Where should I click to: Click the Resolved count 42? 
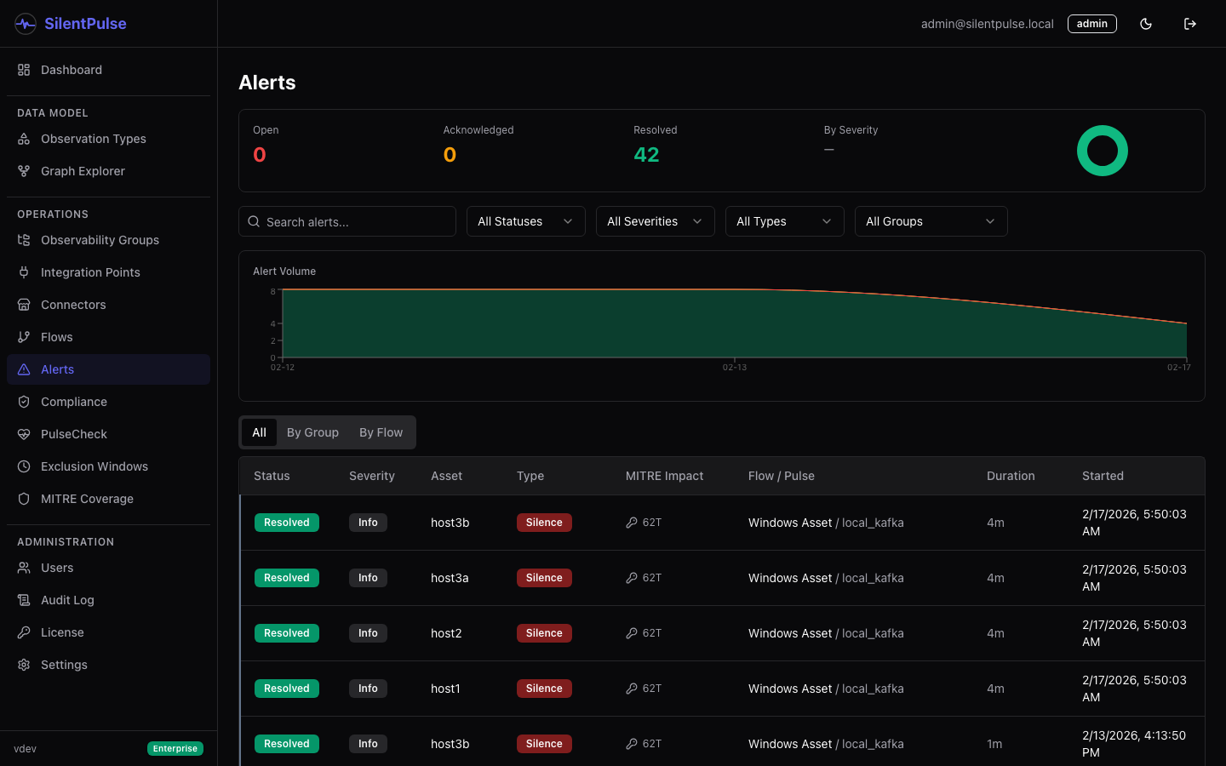(646, 155)
